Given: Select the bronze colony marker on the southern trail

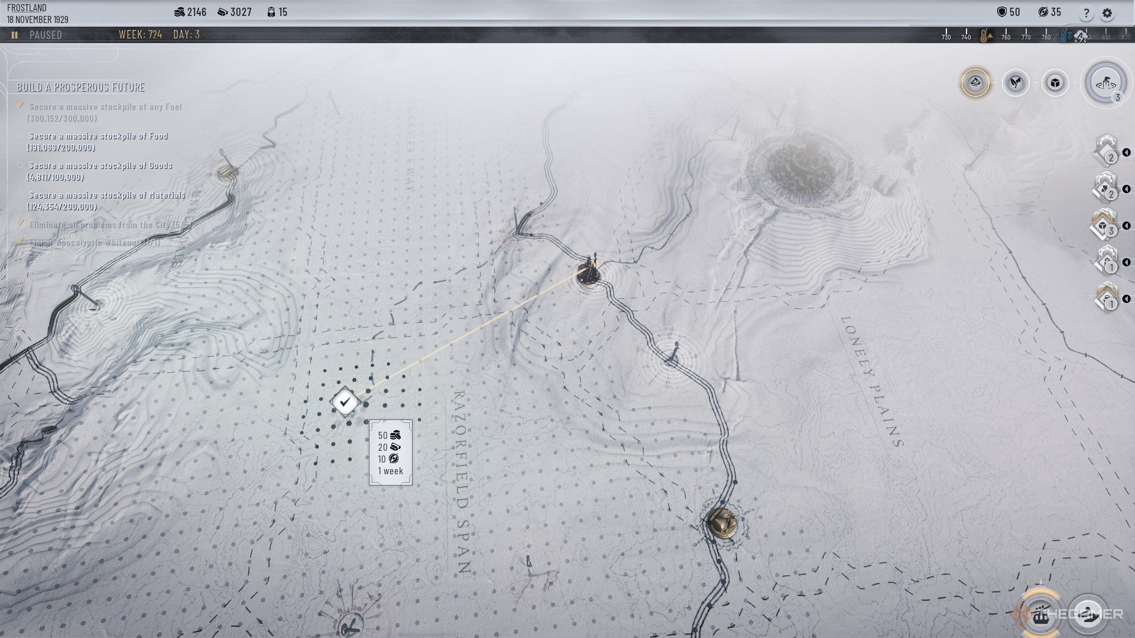Looking at the screenshot, I should point(722,522).
